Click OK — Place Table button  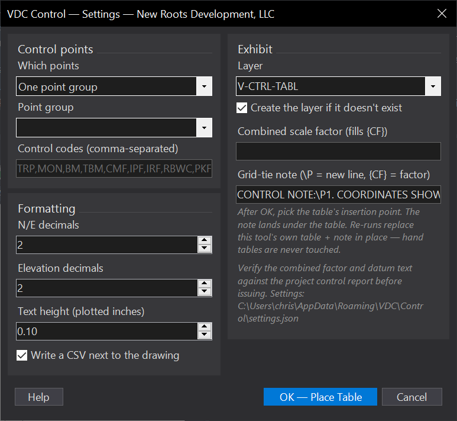(320, 397)
